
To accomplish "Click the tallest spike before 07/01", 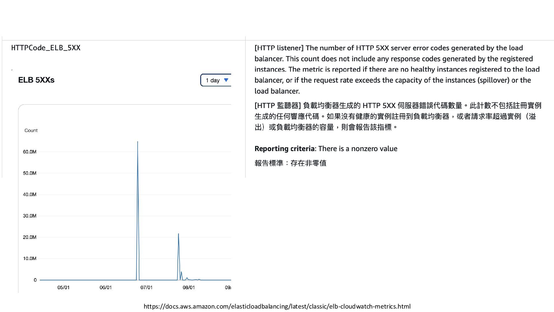I will [x=138, y=142].
